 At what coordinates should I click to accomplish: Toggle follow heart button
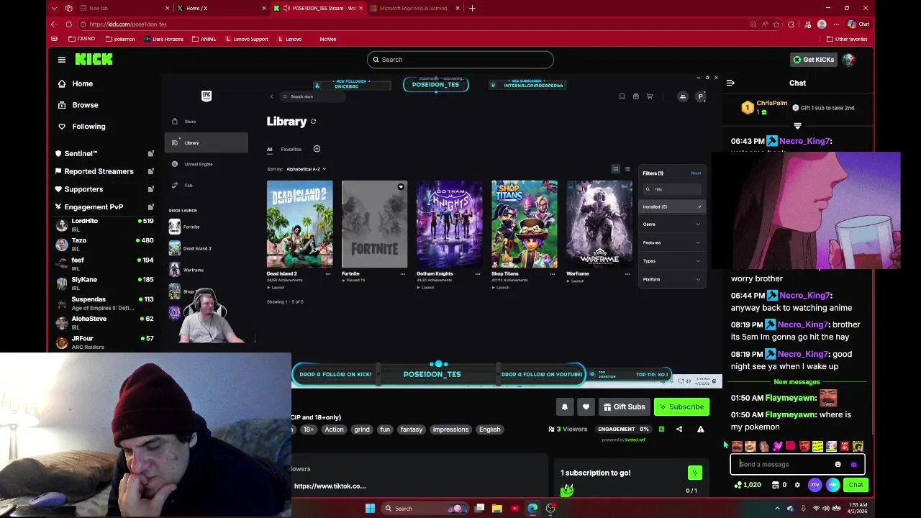(586, 407)
